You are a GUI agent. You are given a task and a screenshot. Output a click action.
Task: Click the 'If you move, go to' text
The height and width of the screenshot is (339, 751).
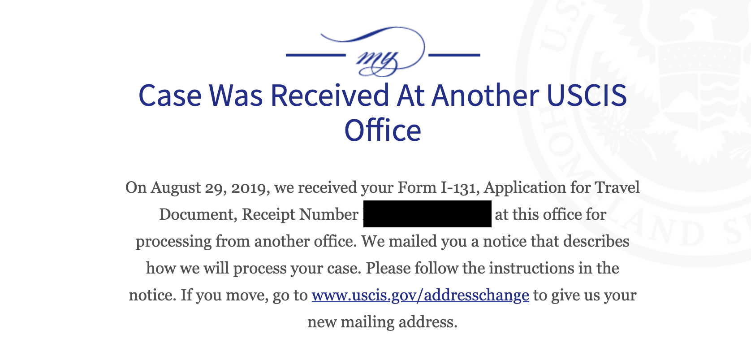244,295
